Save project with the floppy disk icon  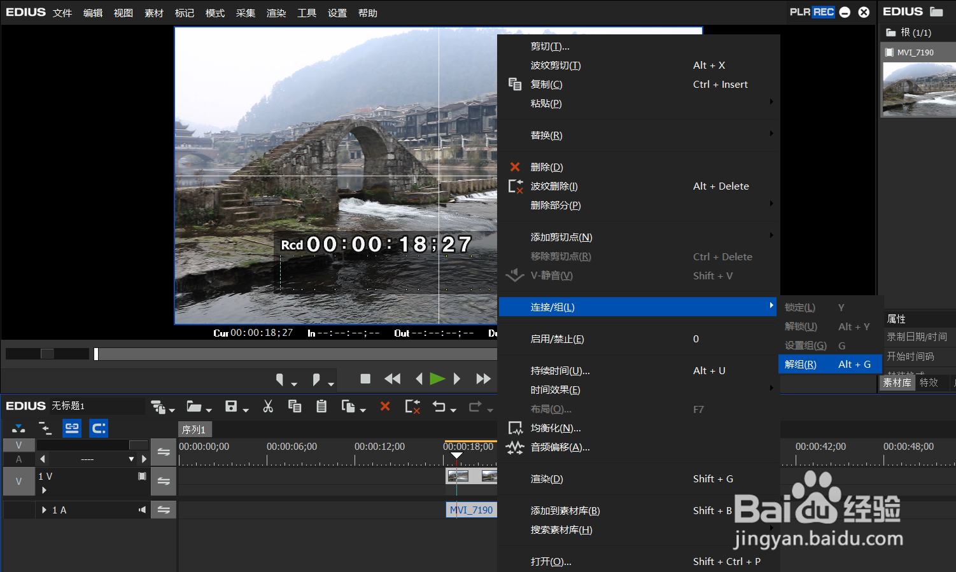(231, 406)
